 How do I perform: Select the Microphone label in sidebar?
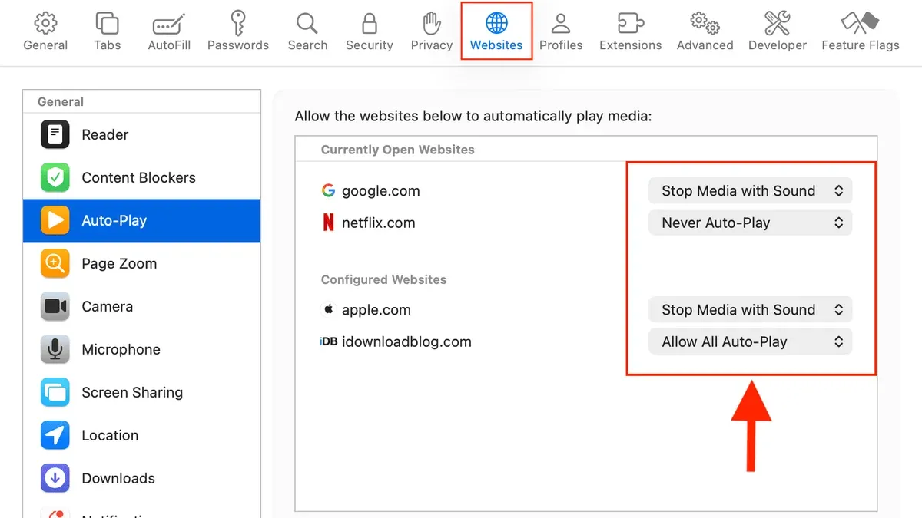coord(121,349)
